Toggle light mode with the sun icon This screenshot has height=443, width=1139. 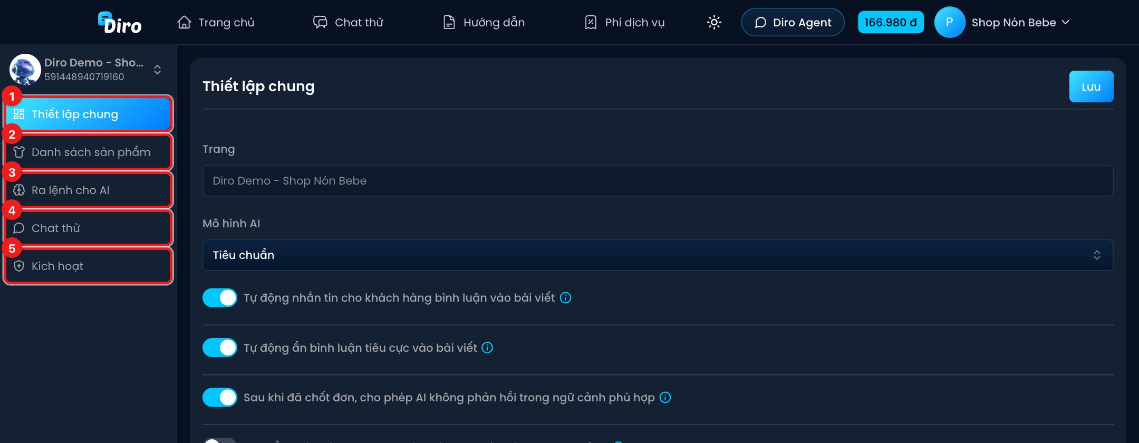714,22
